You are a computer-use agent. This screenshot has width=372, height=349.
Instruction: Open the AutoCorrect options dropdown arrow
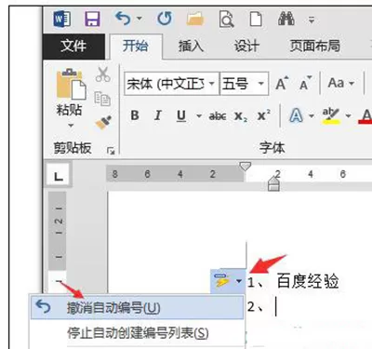(x=238, y=281)
